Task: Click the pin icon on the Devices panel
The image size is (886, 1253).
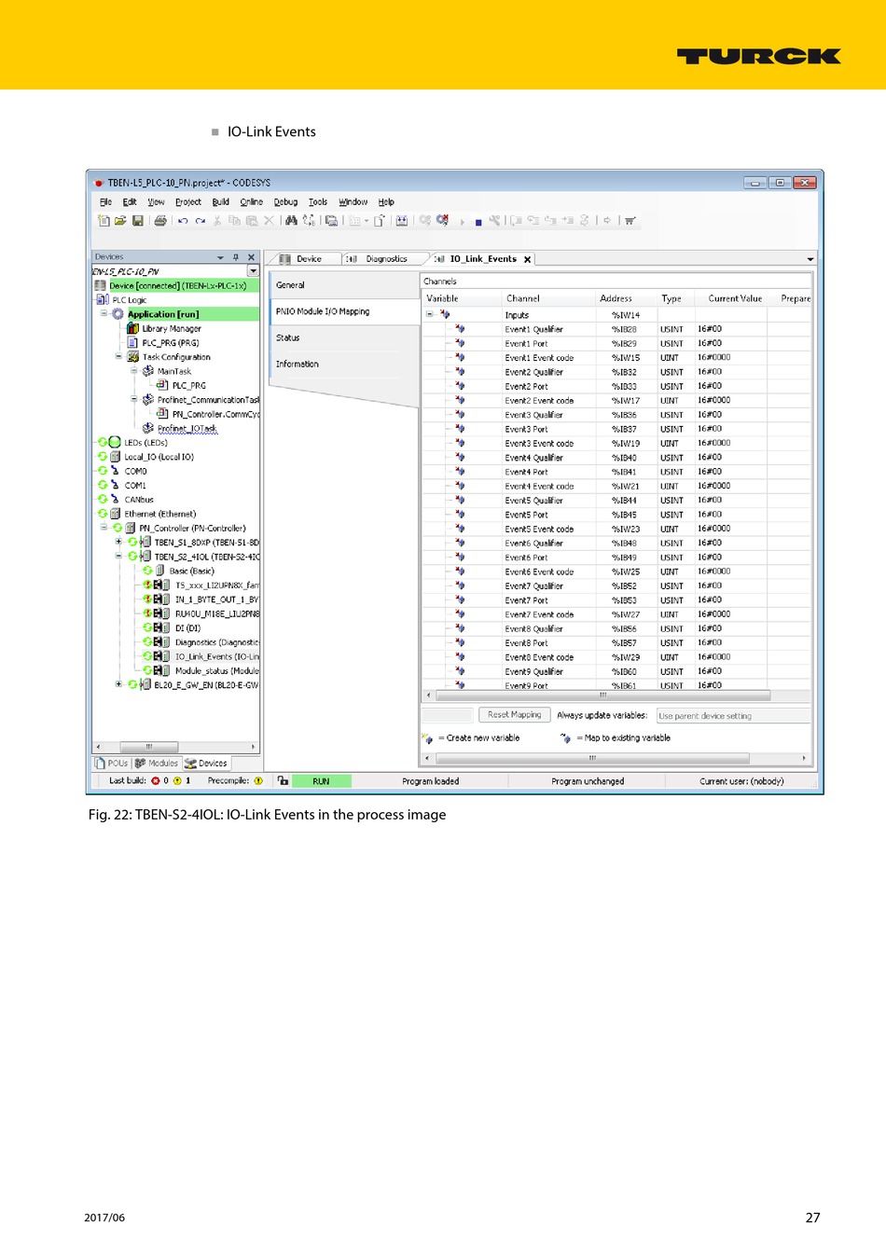Action: tap(236, 257)
